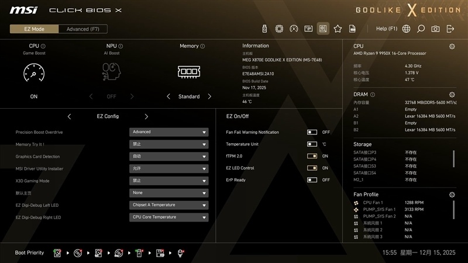Open CPU panel settings gear
Viewport: 468px width, 263px height.
coord(452,46)
